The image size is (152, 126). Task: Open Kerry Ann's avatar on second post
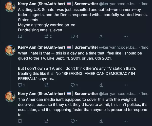tap(10, 50)
